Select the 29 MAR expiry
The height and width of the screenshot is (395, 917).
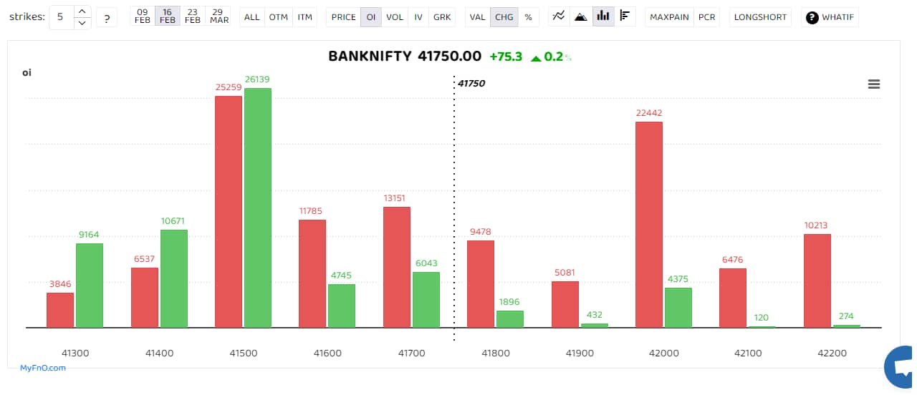pyautogui.click(x=219, y=16)
